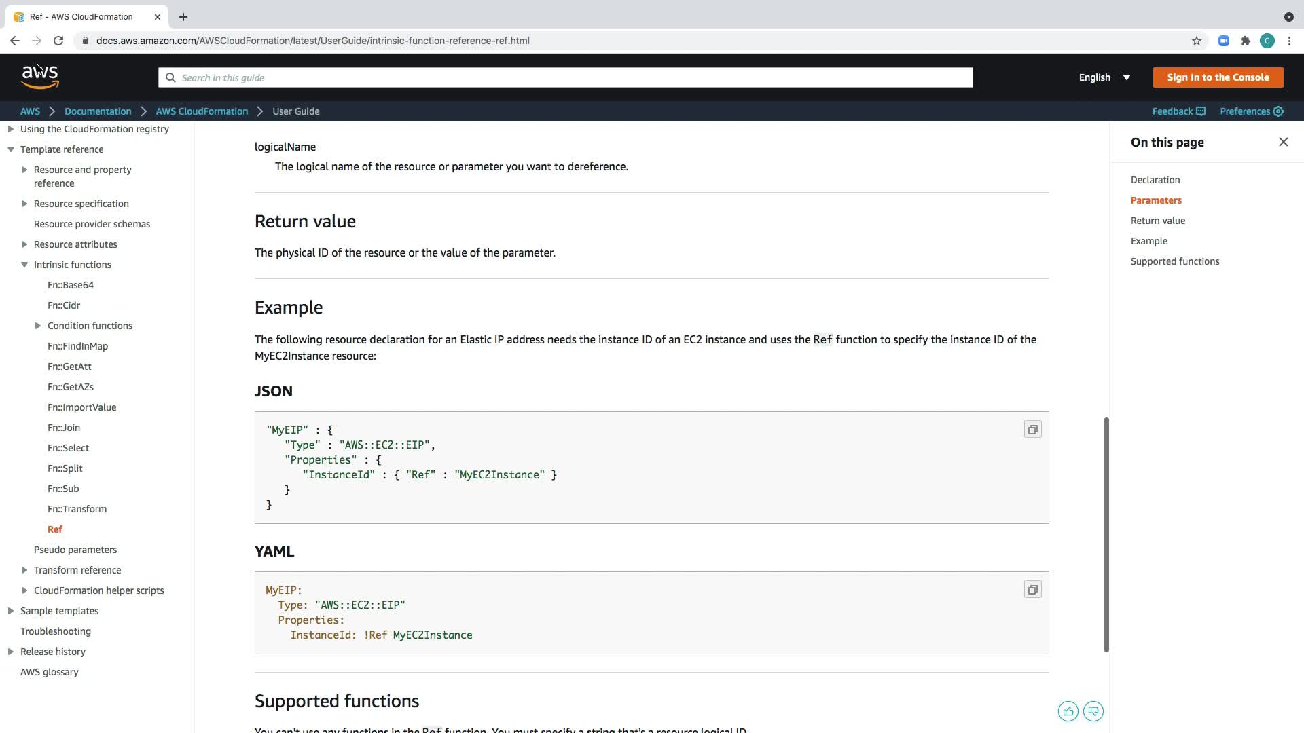Reload the page
Image resolution: width=1304 pixels, height=733 pixels.
click(58, 41)
